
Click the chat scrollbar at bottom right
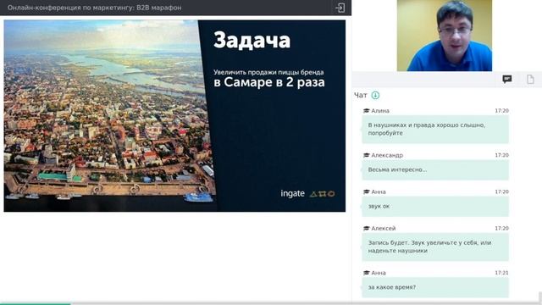pyautogui.click(x=540, y=297)
